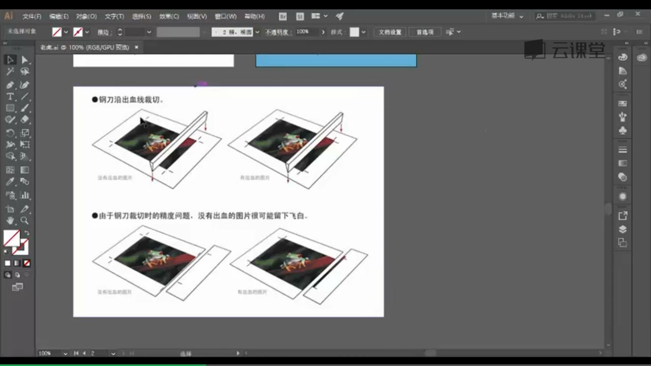Select the Pen tool
This screenshot has width=651, height=366.
[10, 84]
